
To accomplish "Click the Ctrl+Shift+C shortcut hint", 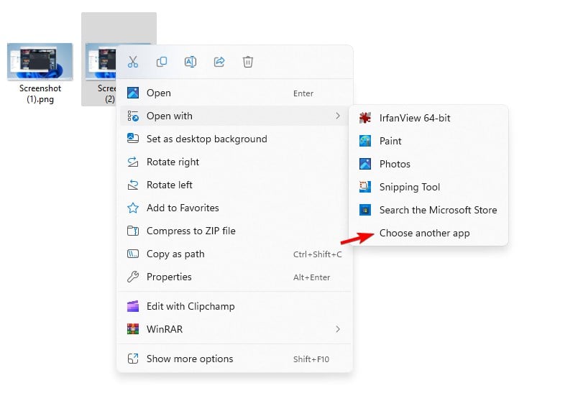I will tap(317, 254).
